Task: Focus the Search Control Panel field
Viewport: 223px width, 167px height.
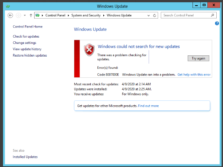Action: click(x=186, y=16)
